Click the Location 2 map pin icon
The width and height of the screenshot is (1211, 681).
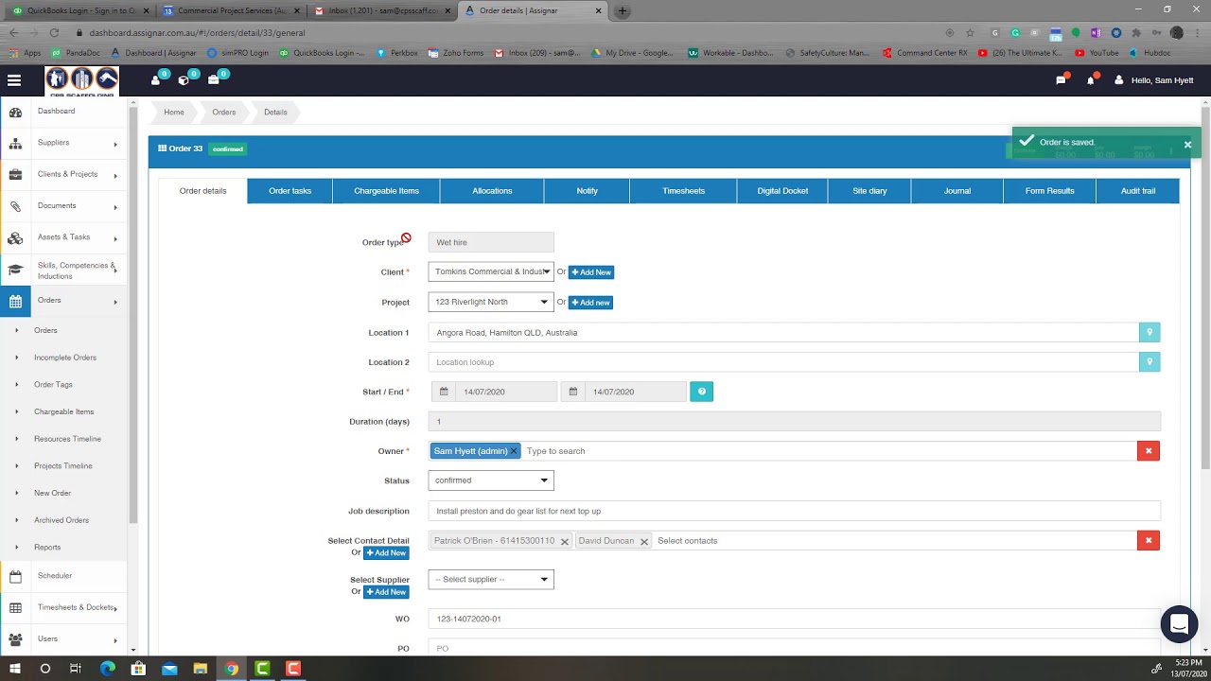pyautogui.click(x=1150, y=362)
